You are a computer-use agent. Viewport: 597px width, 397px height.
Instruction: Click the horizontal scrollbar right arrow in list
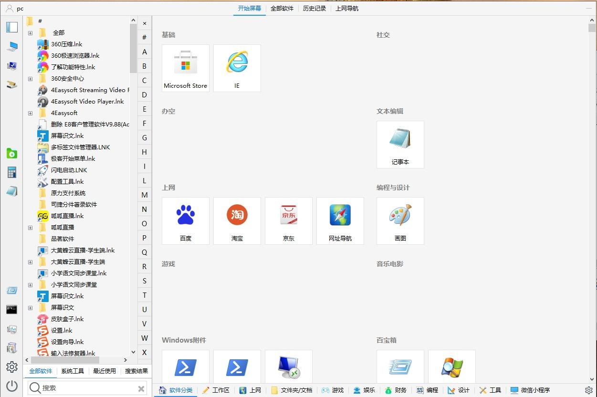[126, 360]
